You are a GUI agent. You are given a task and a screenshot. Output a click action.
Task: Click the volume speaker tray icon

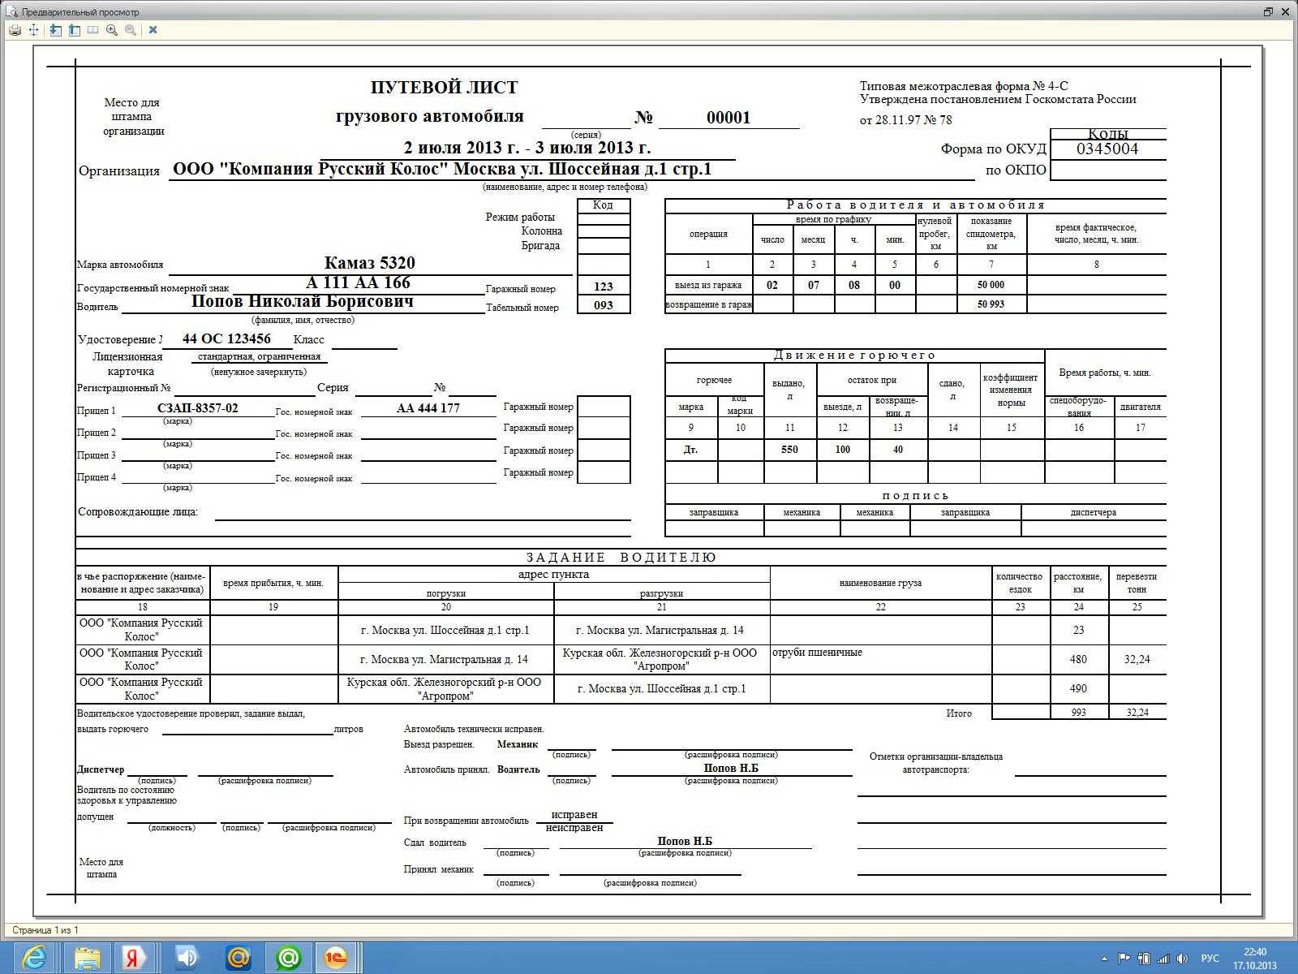click(1183, 959)
